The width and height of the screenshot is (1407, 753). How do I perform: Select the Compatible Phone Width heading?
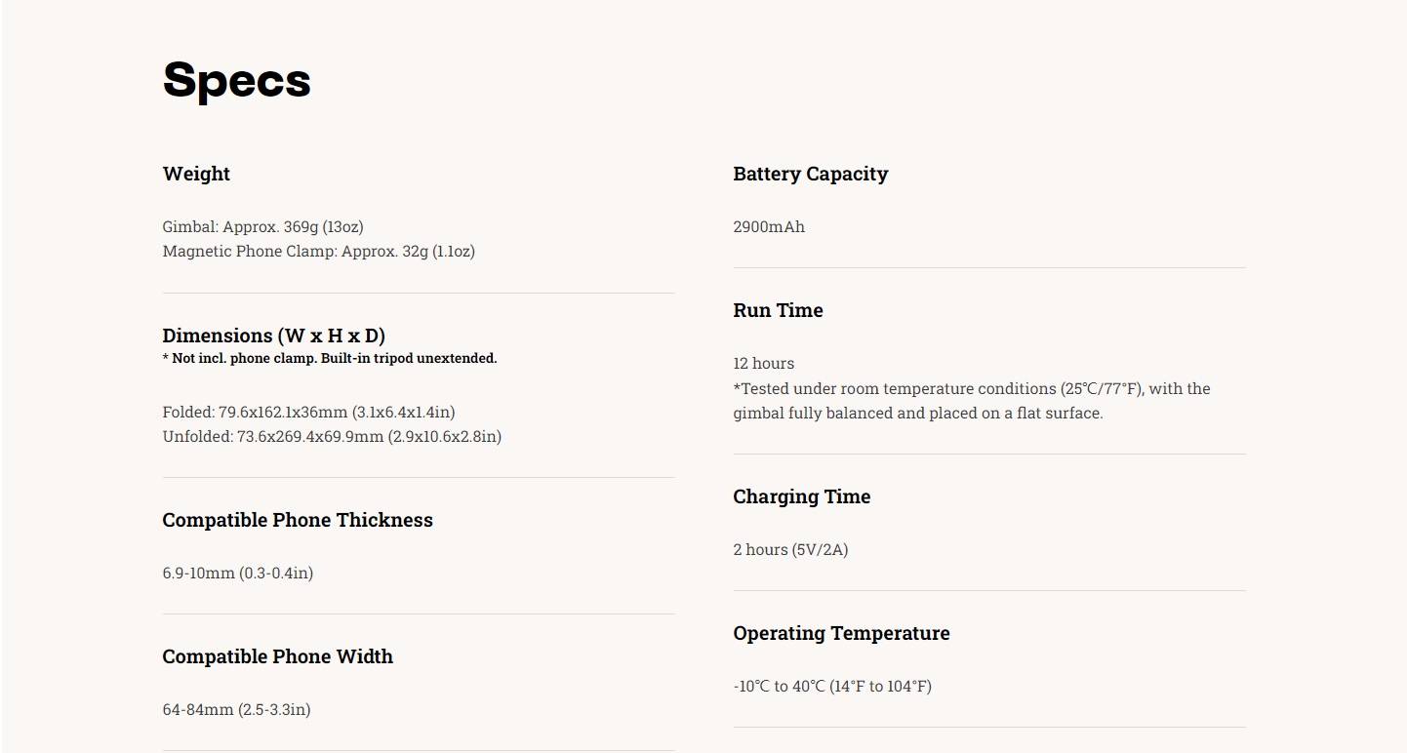277,656
